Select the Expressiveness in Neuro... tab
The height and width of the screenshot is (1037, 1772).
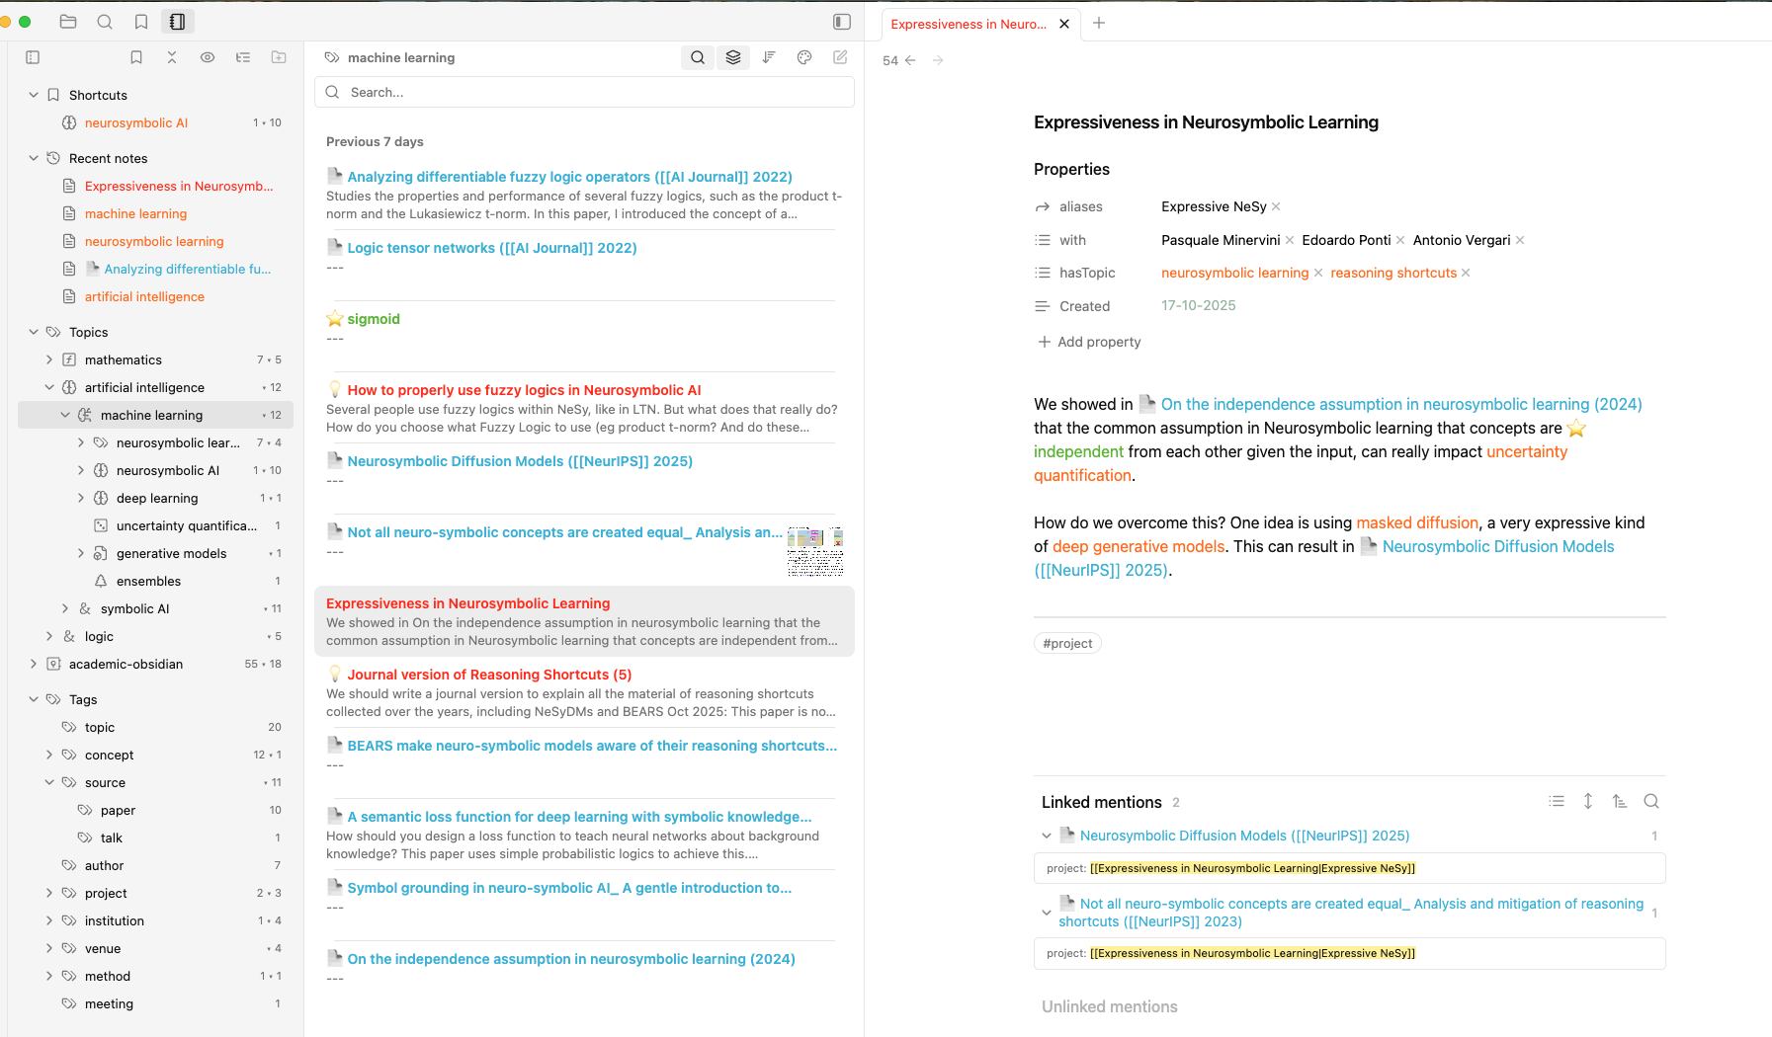pyautogui.click(x=968, y=24)
